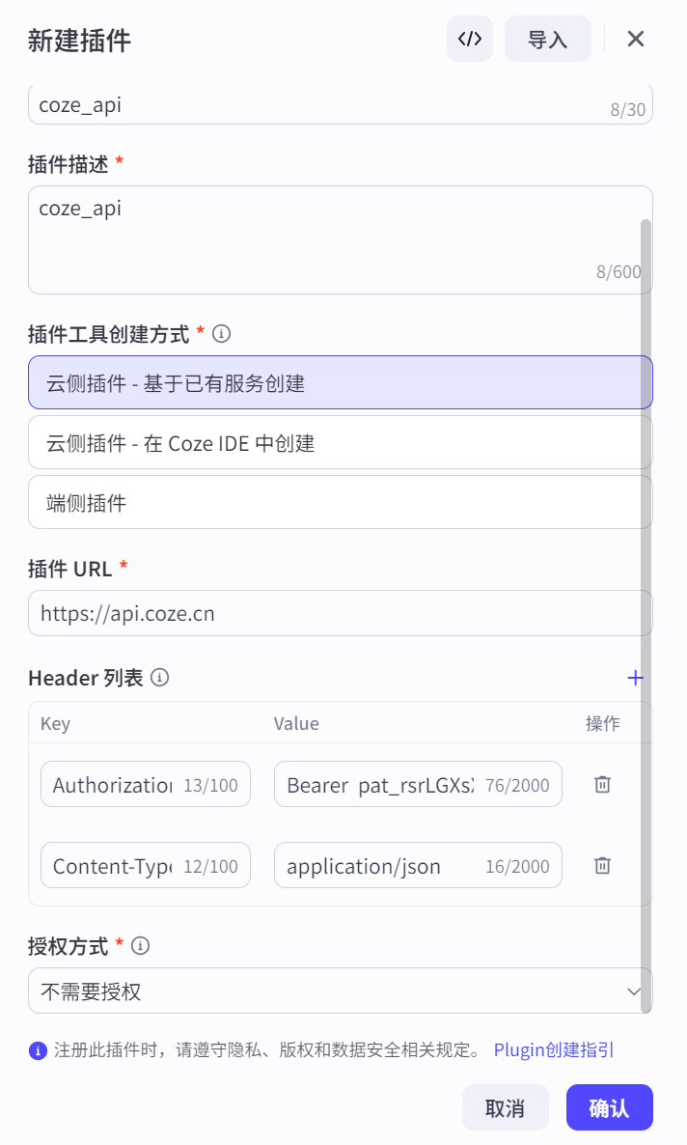687x1145 pixels.
Task: Click the Value column header
Action: 296,724
